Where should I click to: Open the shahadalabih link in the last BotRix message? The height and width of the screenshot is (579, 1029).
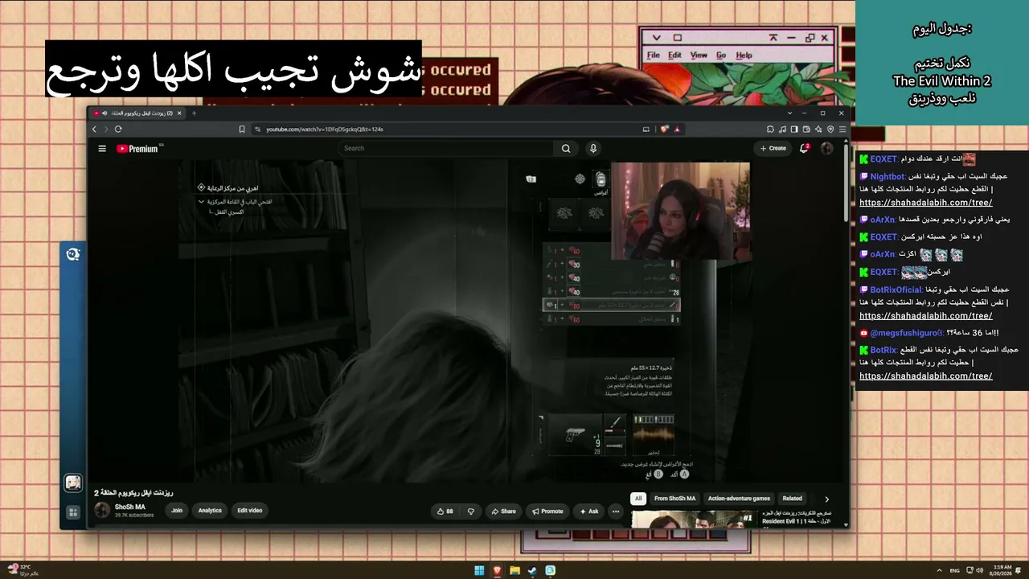coord(926,376)
